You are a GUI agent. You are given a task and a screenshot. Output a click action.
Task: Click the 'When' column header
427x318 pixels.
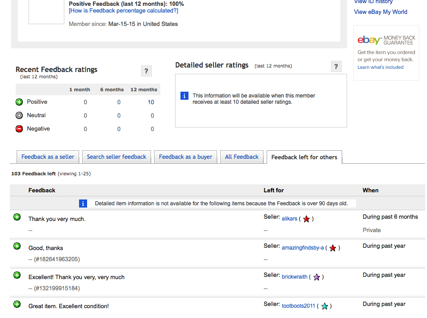tap(370, 191)
